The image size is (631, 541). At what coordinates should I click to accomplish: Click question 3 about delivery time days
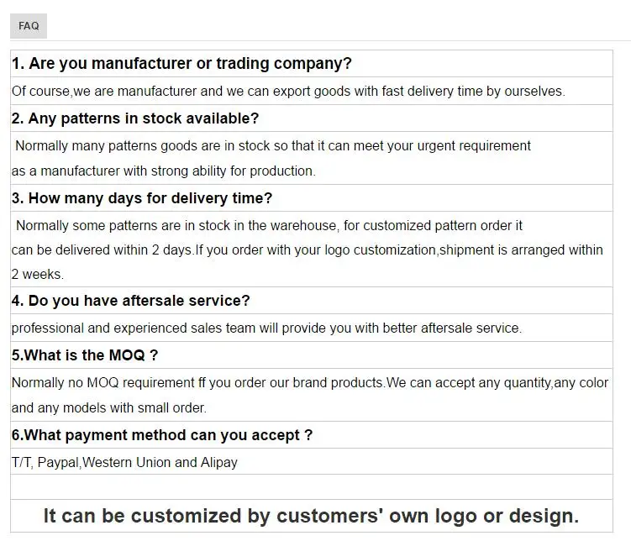pyautogui.click(x=142, y=198)
